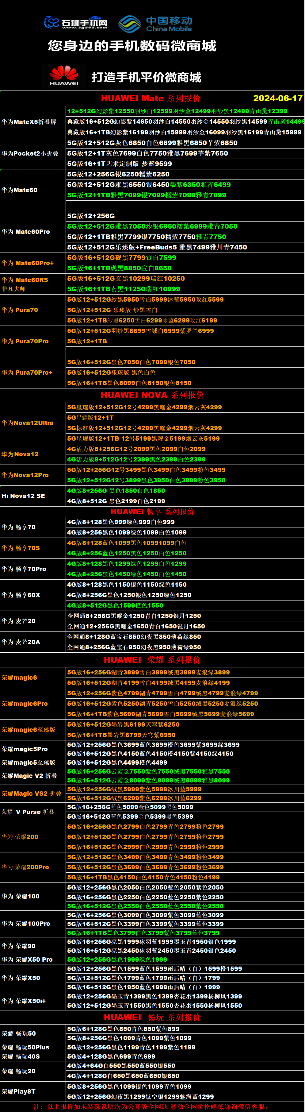Viewport: 305px width, 1112px height.
Task: Click the row 4G版4+64G白550黑550蓝550银550
Action: click(x=185, y=1066)
